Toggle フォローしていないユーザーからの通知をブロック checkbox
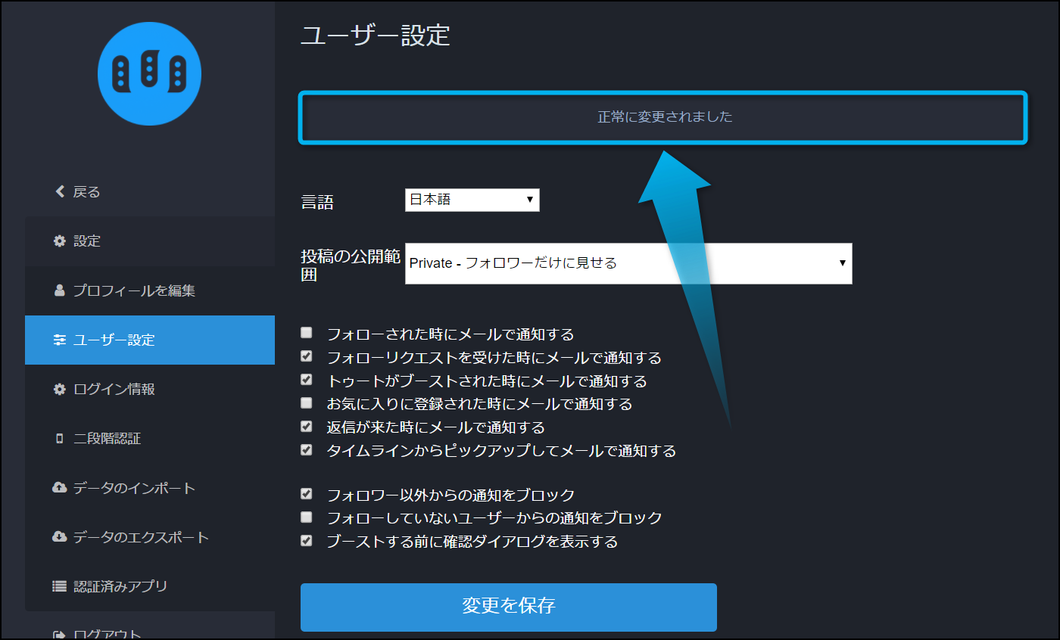 307,517
